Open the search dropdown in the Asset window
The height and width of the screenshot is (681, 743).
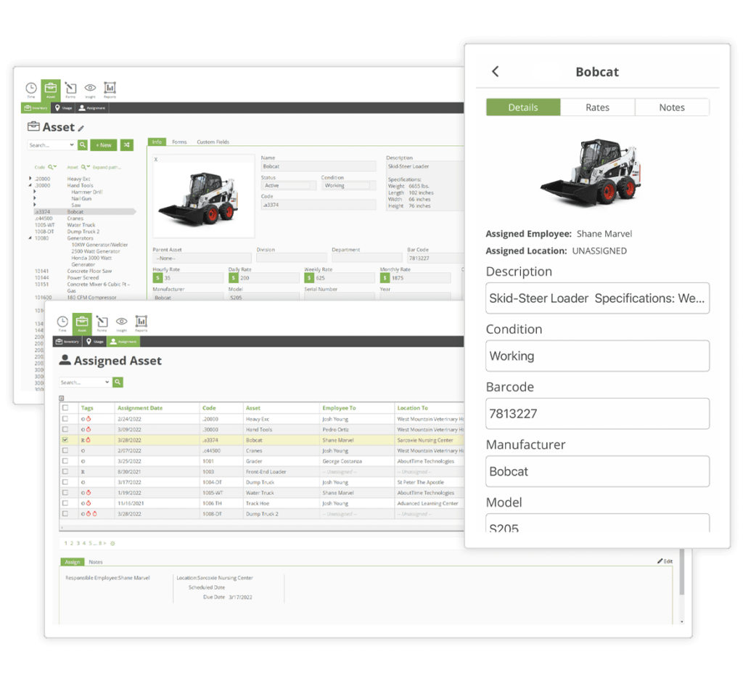click(72, 144)
